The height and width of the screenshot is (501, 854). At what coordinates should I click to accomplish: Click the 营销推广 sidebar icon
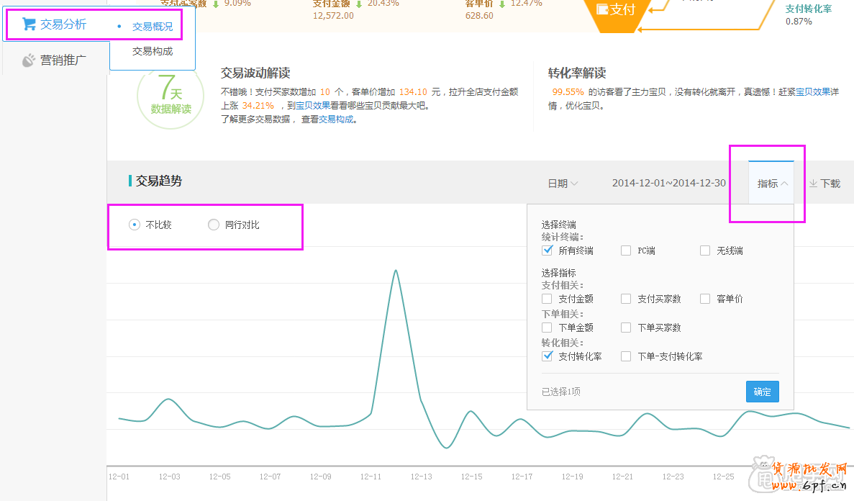coord(29,60)
